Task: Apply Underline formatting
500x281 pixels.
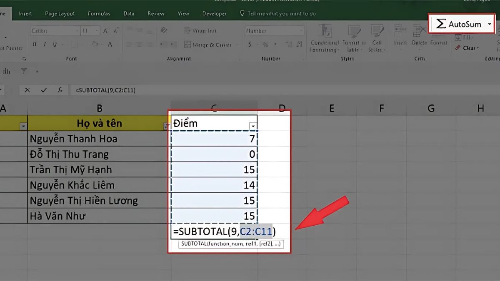Action: [54, 44]
